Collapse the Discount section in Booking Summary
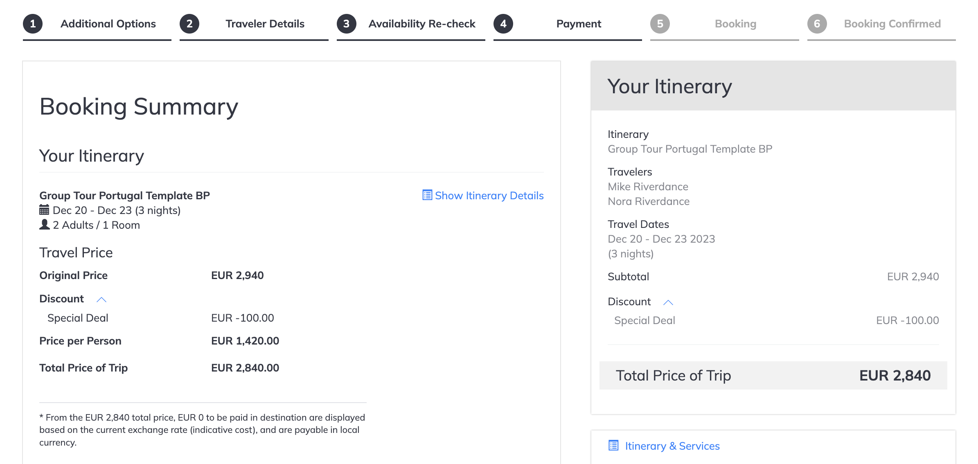 (101, 300)
